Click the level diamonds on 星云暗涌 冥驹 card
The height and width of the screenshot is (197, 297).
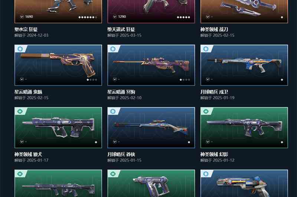pyautogui.click(x=185, y=80)
